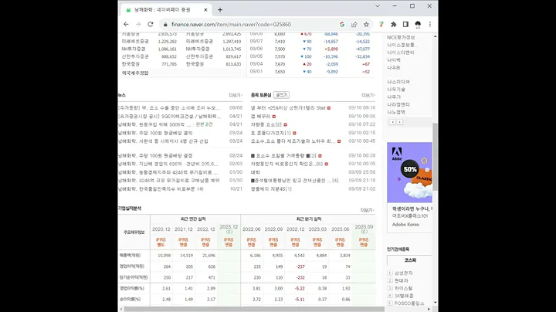
Task: Open the colored extension icon beside the star
Action: [381, 25]
